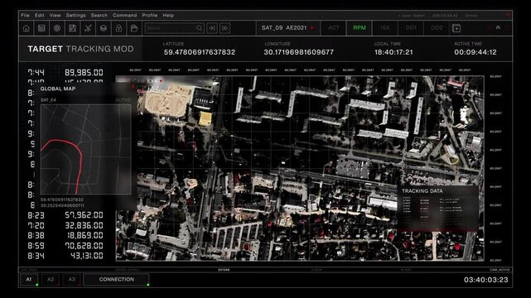
Task: Click the CONNECTION button
Action: (x=117, y=280)
